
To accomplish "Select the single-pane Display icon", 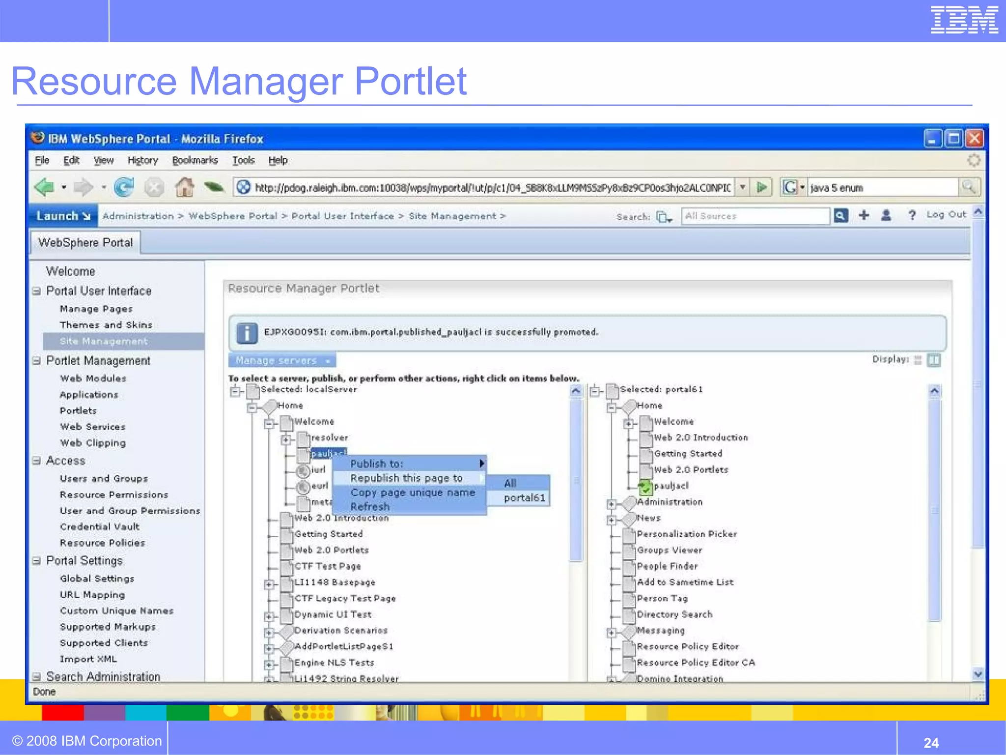I will (918, 360).
